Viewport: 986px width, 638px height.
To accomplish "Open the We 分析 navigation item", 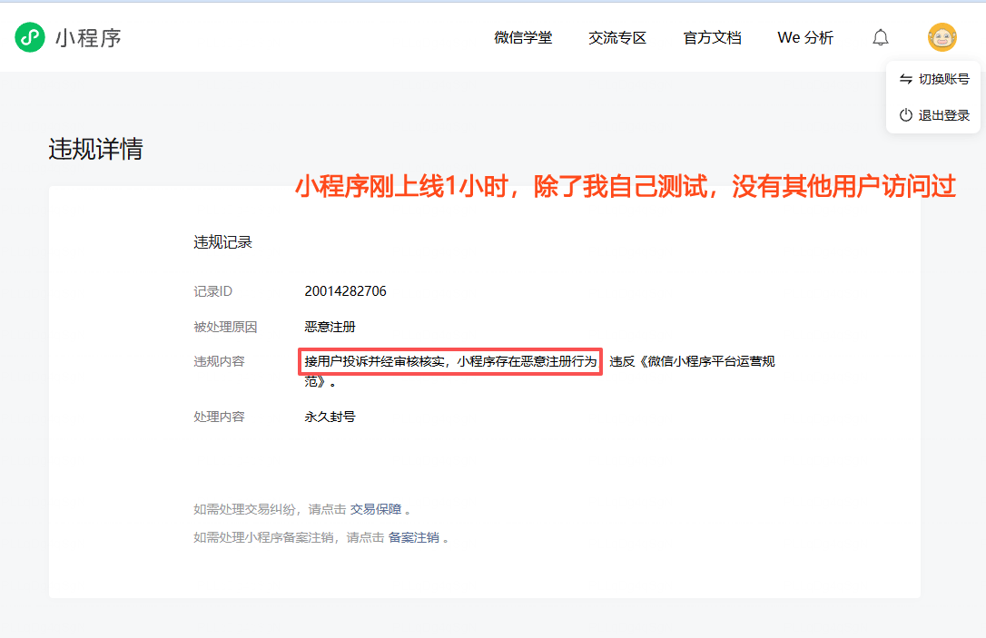I will pyautogui.click(x=805, y=38).
